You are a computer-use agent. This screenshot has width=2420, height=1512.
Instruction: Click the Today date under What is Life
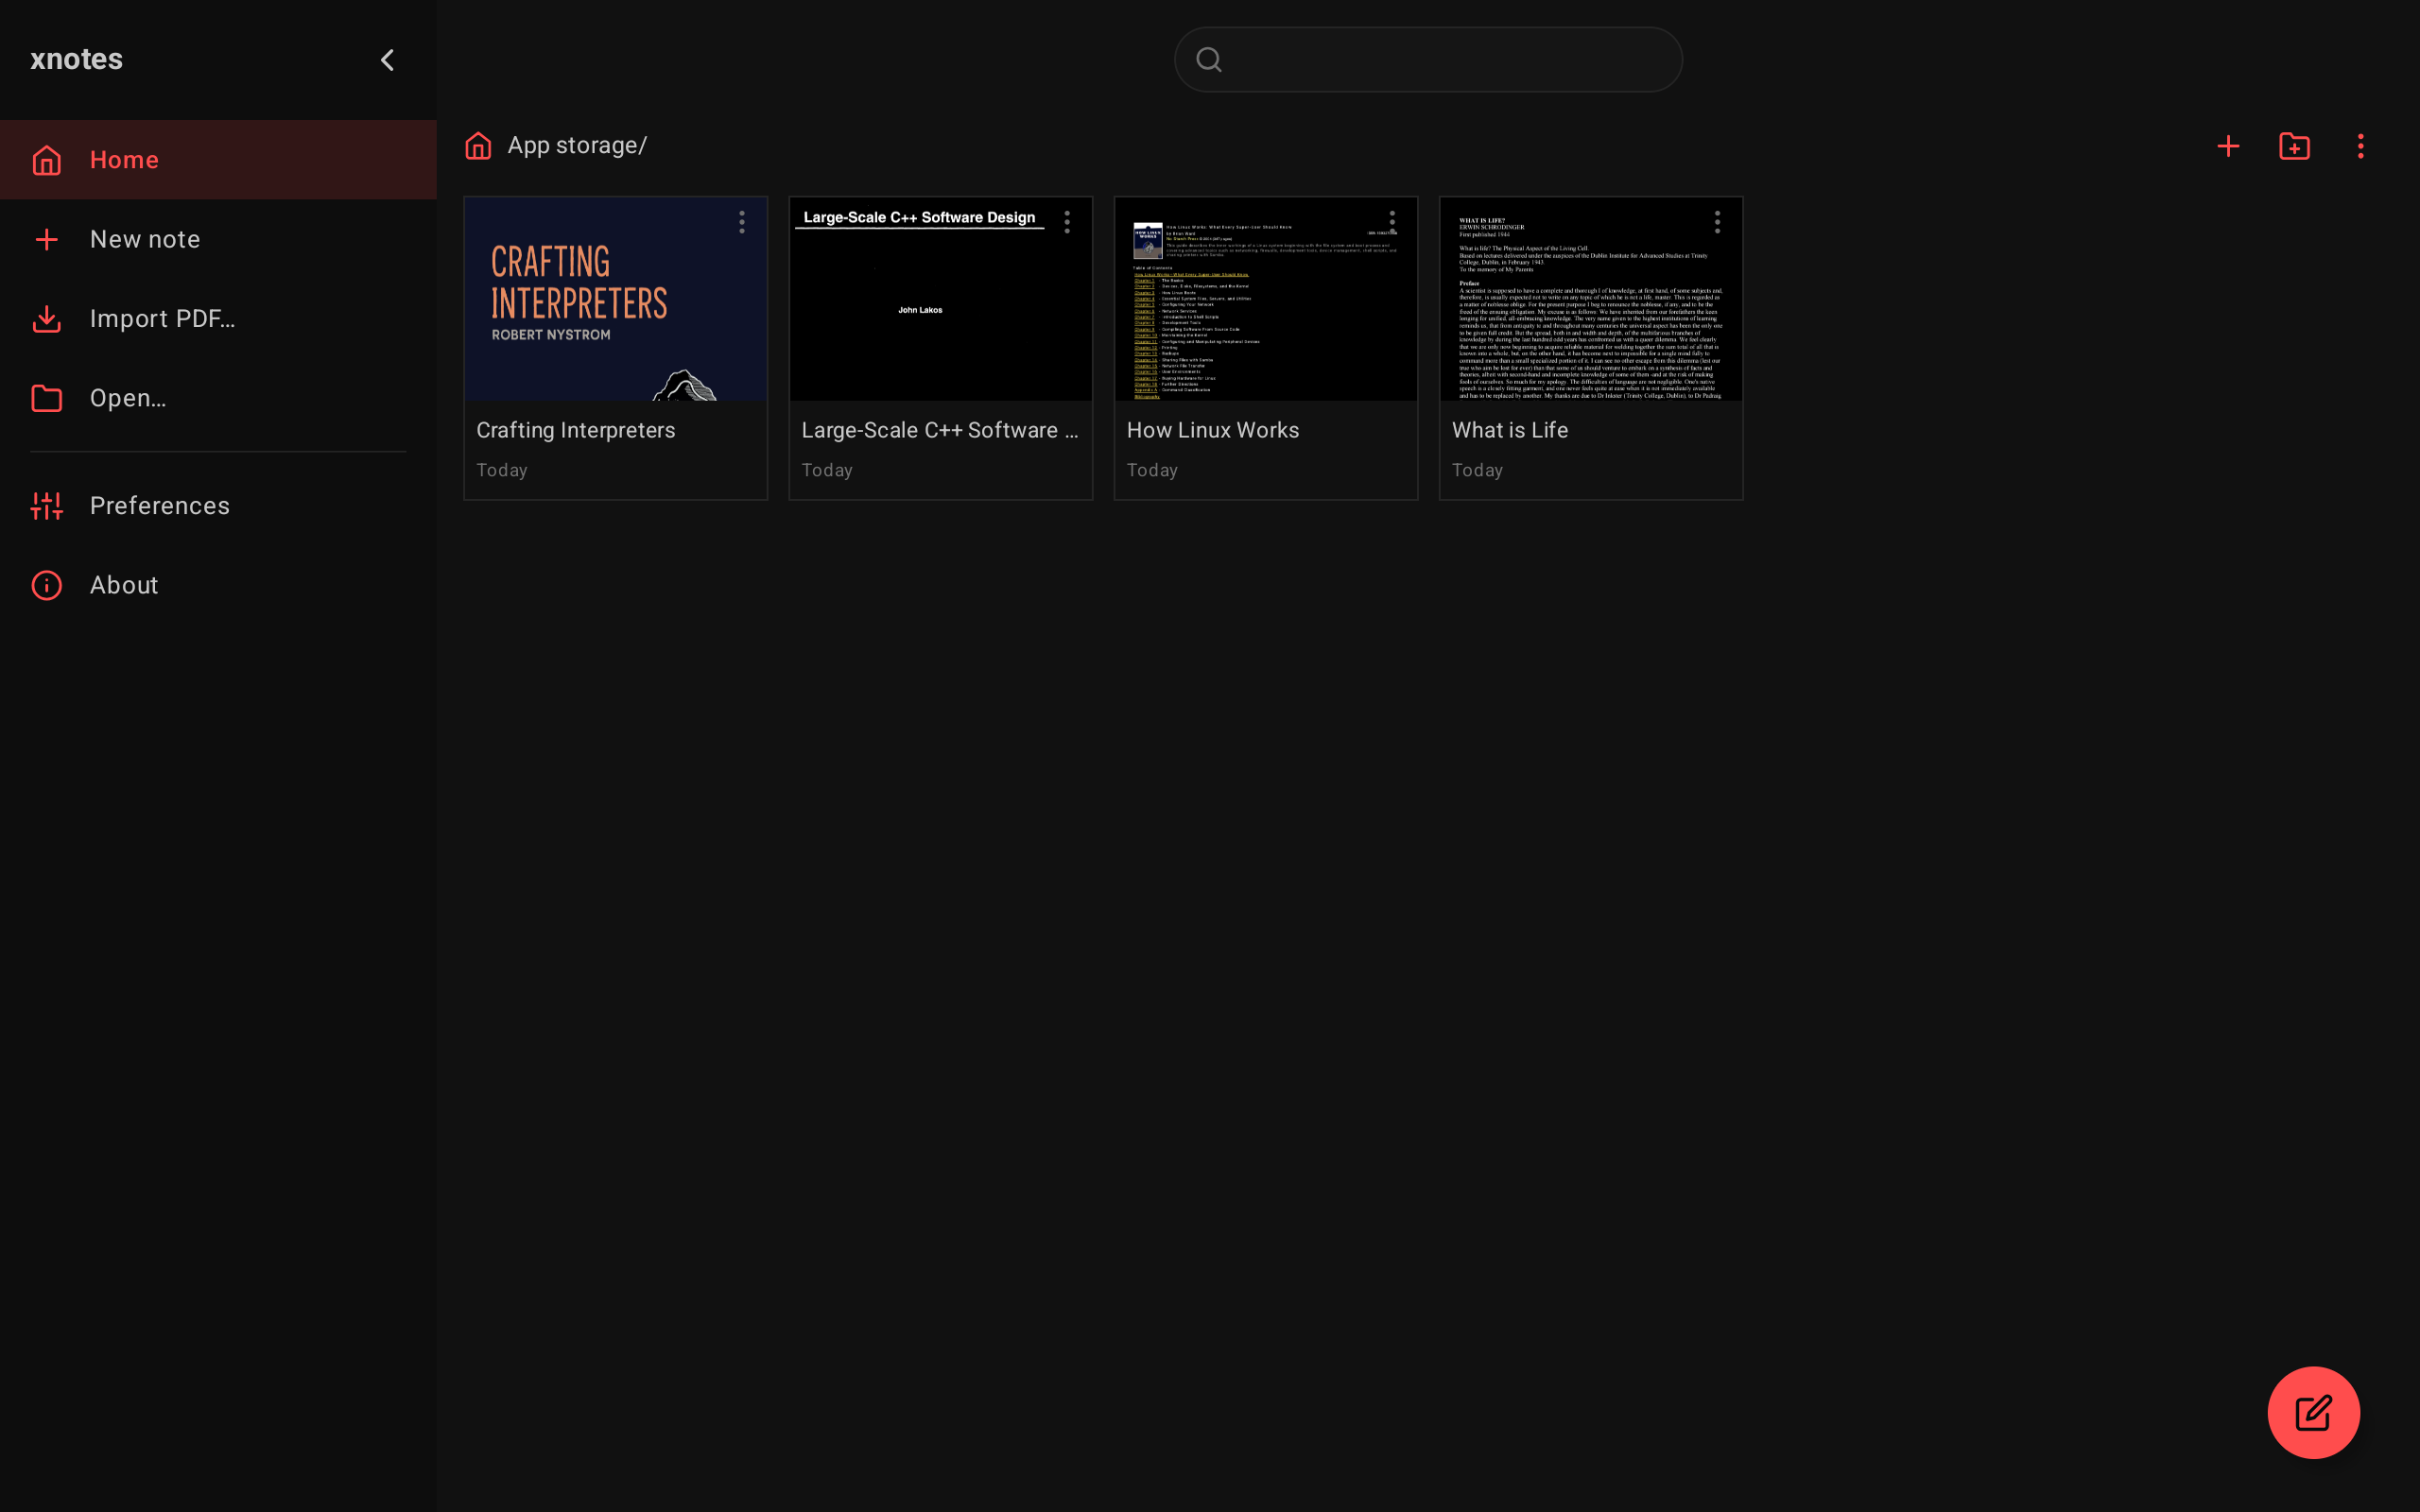(1477, 470)
